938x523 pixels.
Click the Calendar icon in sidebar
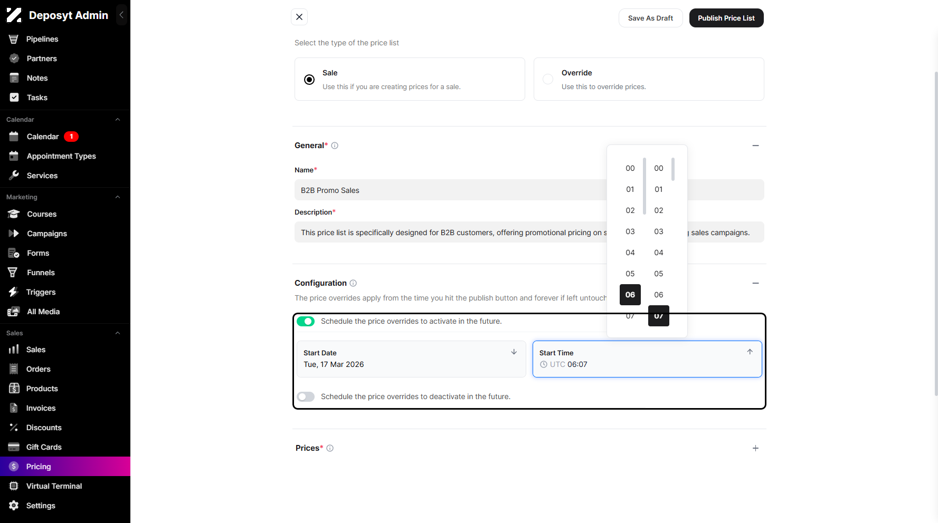click(x=14, y=137)
